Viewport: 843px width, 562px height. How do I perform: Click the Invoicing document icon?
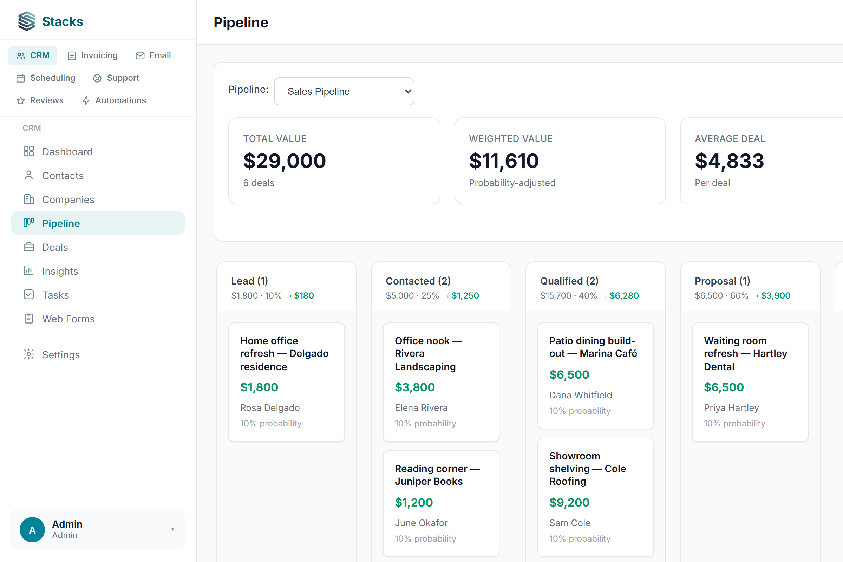[72, 56]
